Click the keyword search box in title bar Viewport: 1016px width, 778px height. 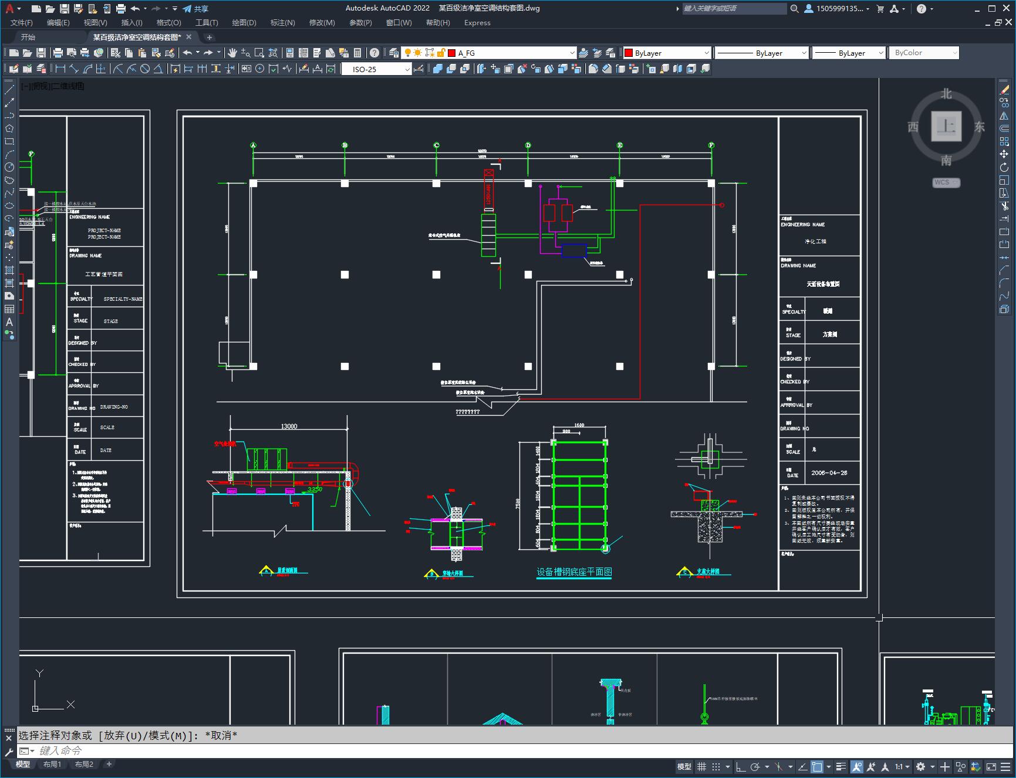(x=734, y=9)
